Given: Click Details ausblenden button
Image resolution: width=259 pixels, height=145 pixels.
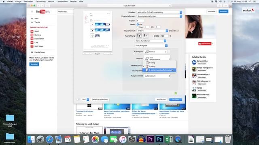Looking at the screenshot, I should [100, 99].
